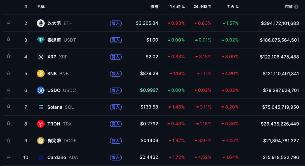Click the XRP coin logo icon

coord(41,57)
